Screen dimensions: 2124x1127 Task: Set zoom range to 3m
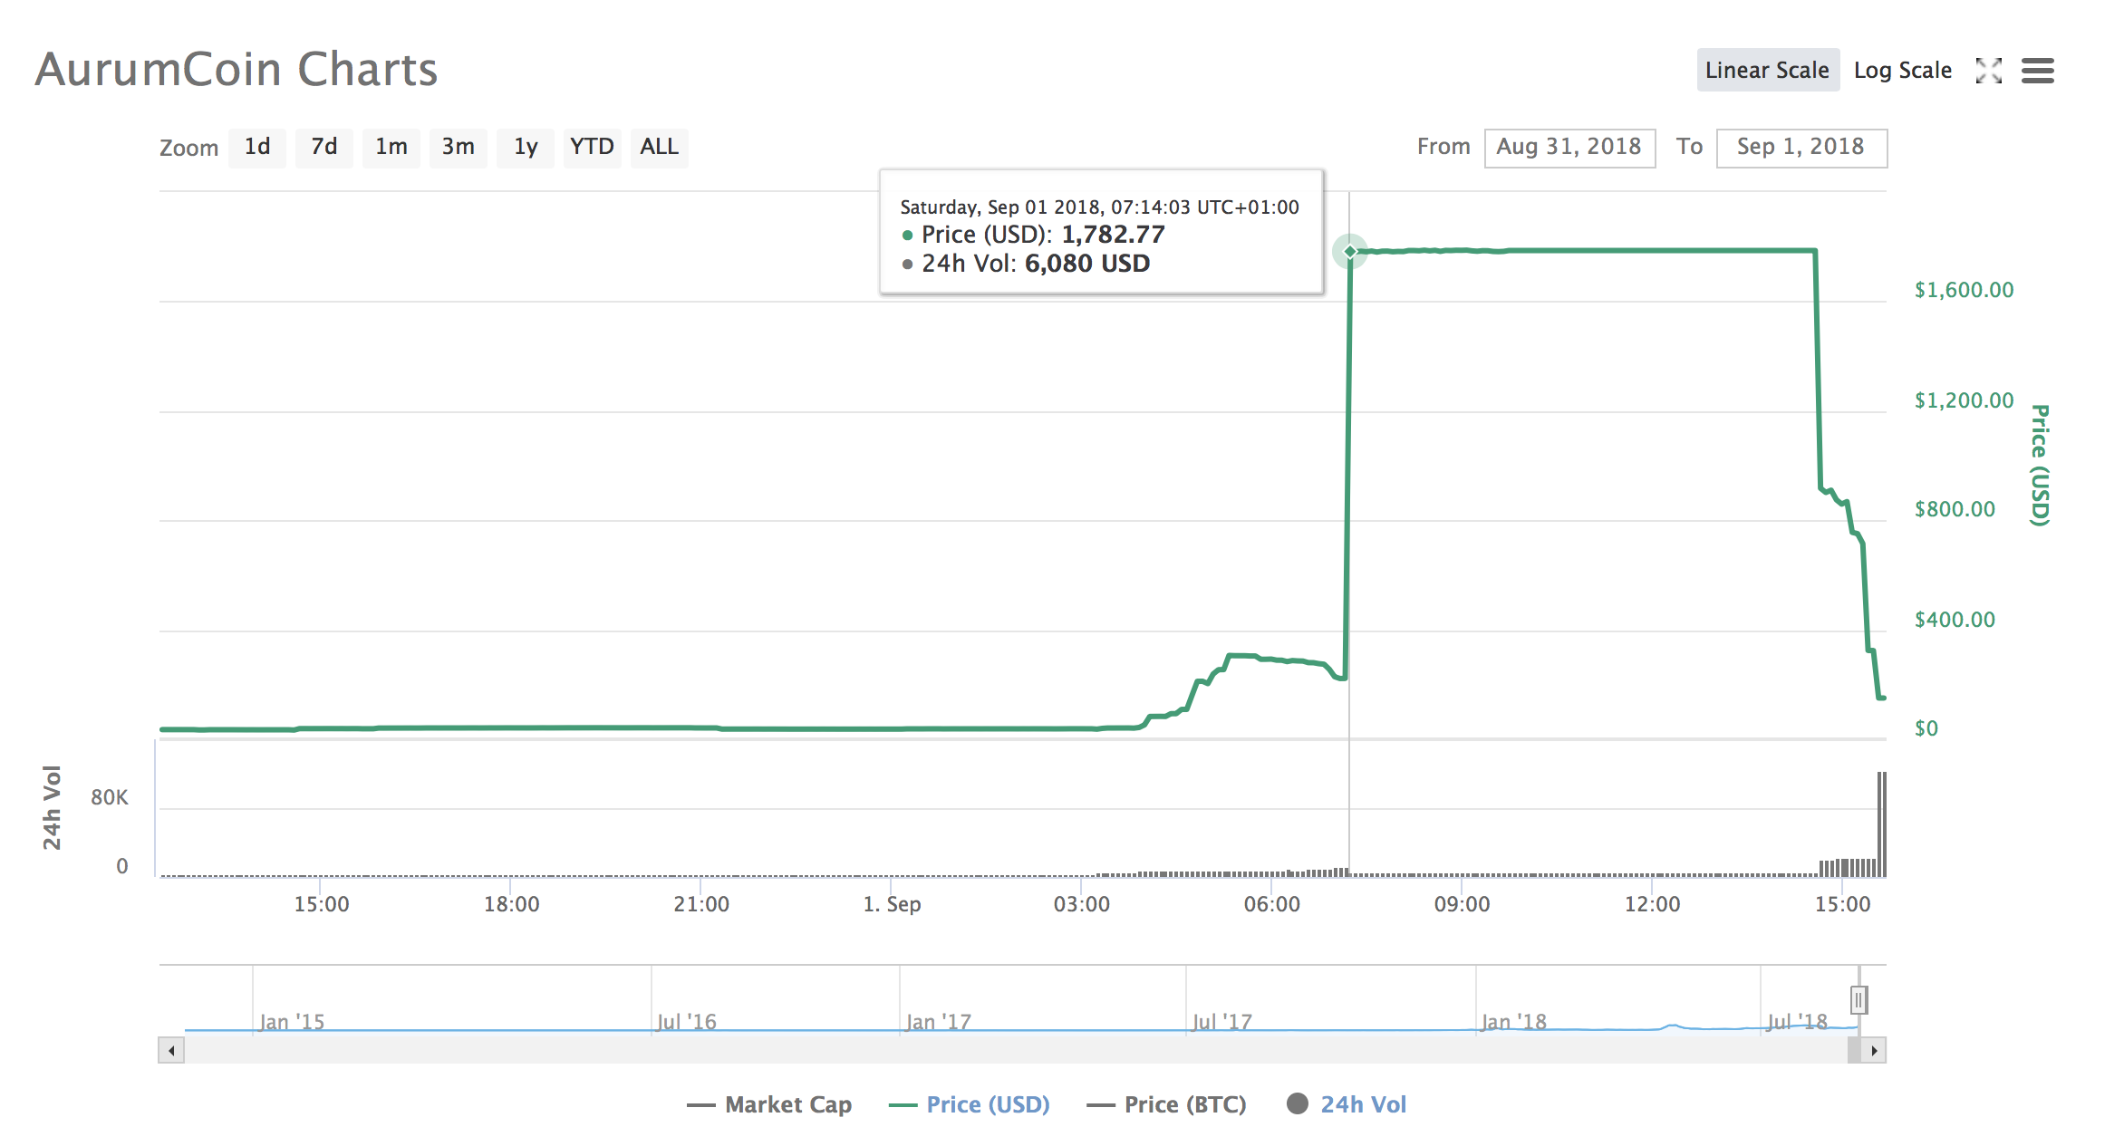pos(459,147)
